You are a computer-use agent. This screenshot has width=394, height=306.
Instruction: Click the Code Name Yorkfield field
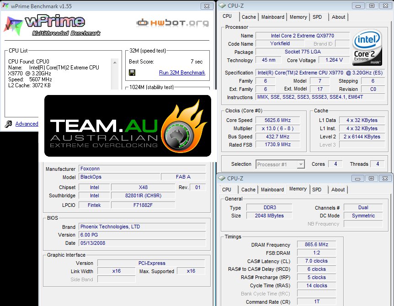(280, 43)
